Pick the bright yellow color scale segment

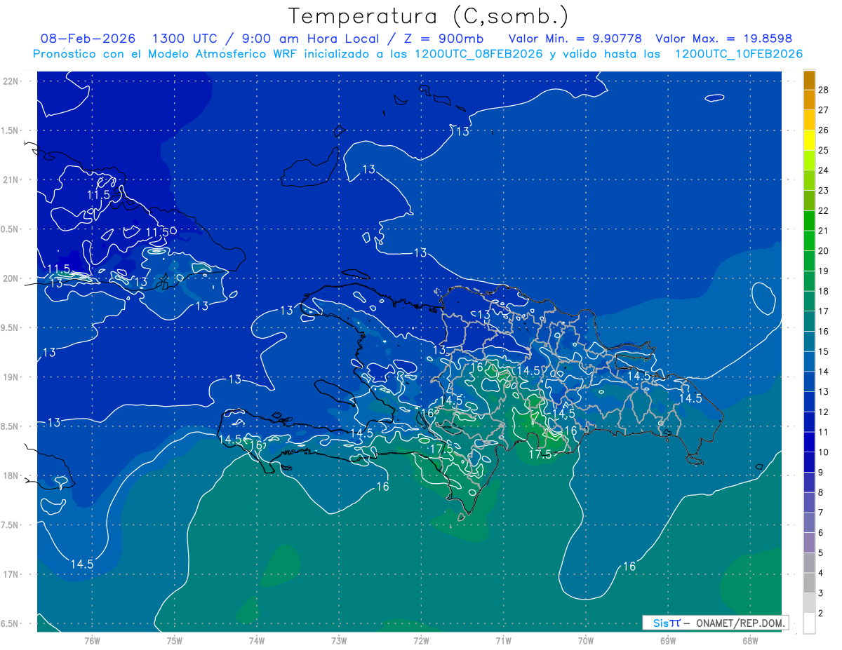coord(809,140)
